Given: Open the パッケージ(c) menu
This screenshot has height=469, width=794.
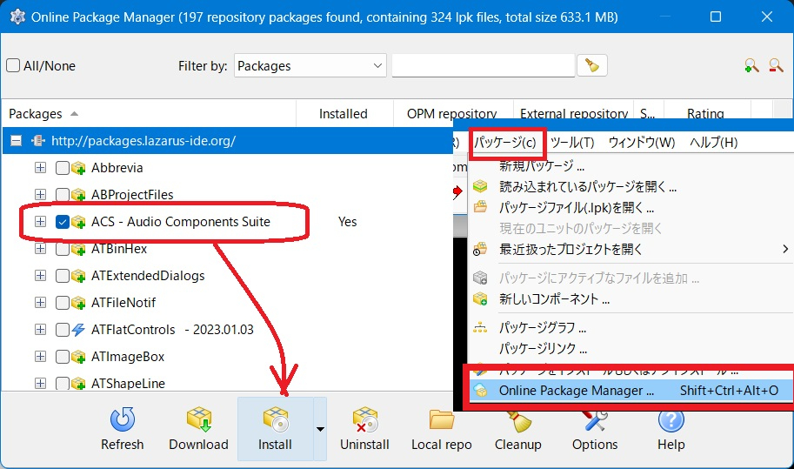Looking at the screenshot, I should pos(505,143).
